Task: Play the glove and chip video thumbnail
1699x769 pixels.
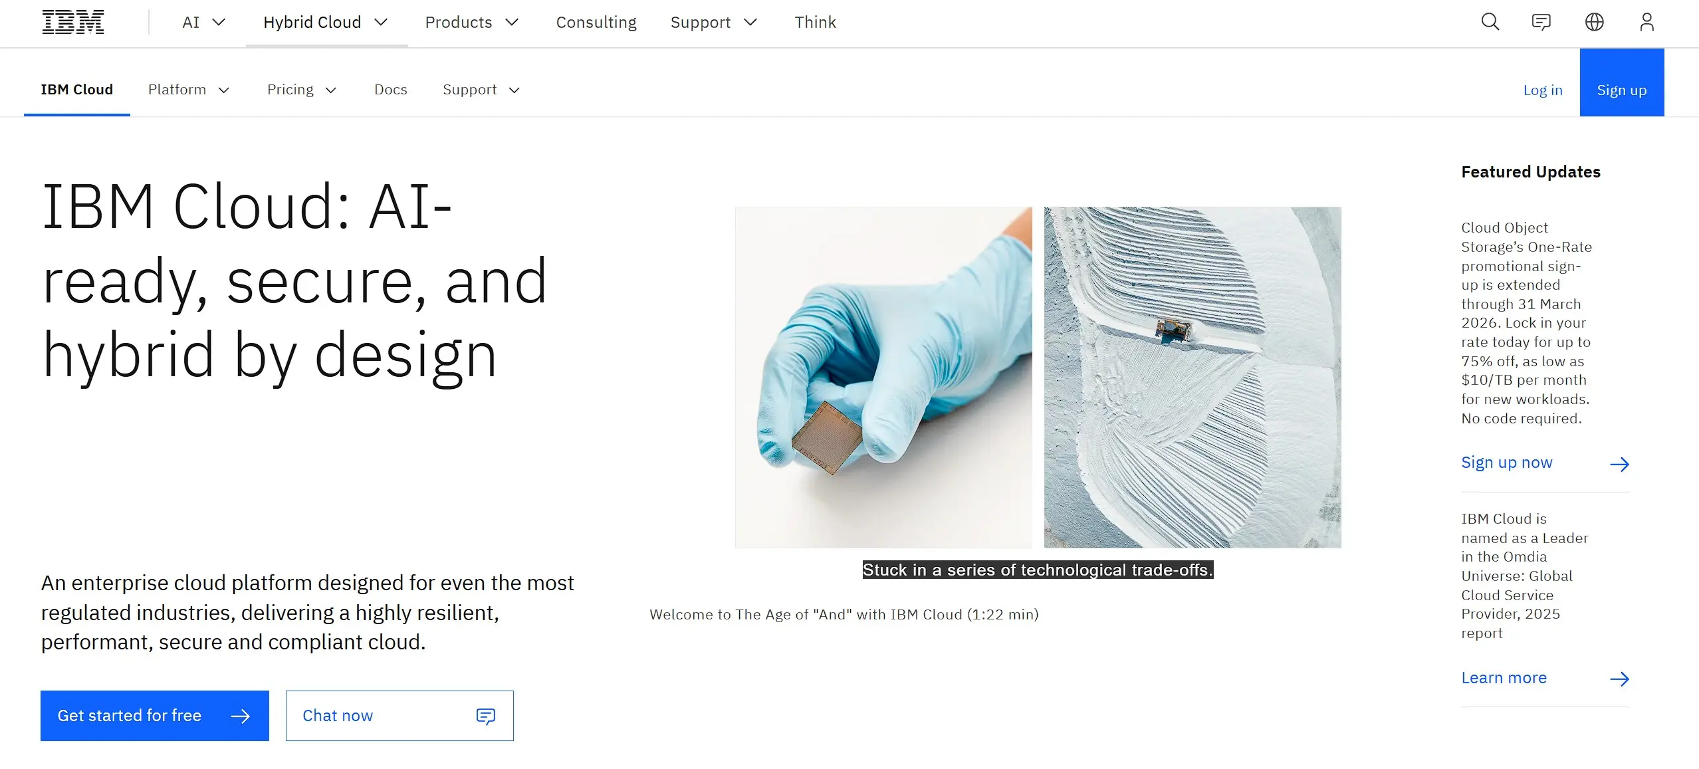Action: point(883,377)
